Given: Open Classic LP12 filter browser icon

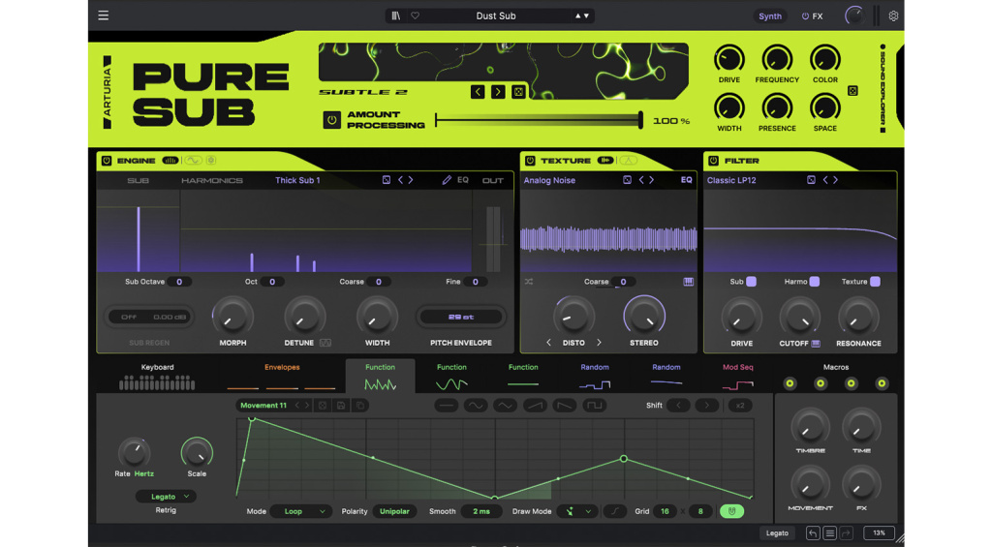Looking at the screenshot, I should [811, 180].
